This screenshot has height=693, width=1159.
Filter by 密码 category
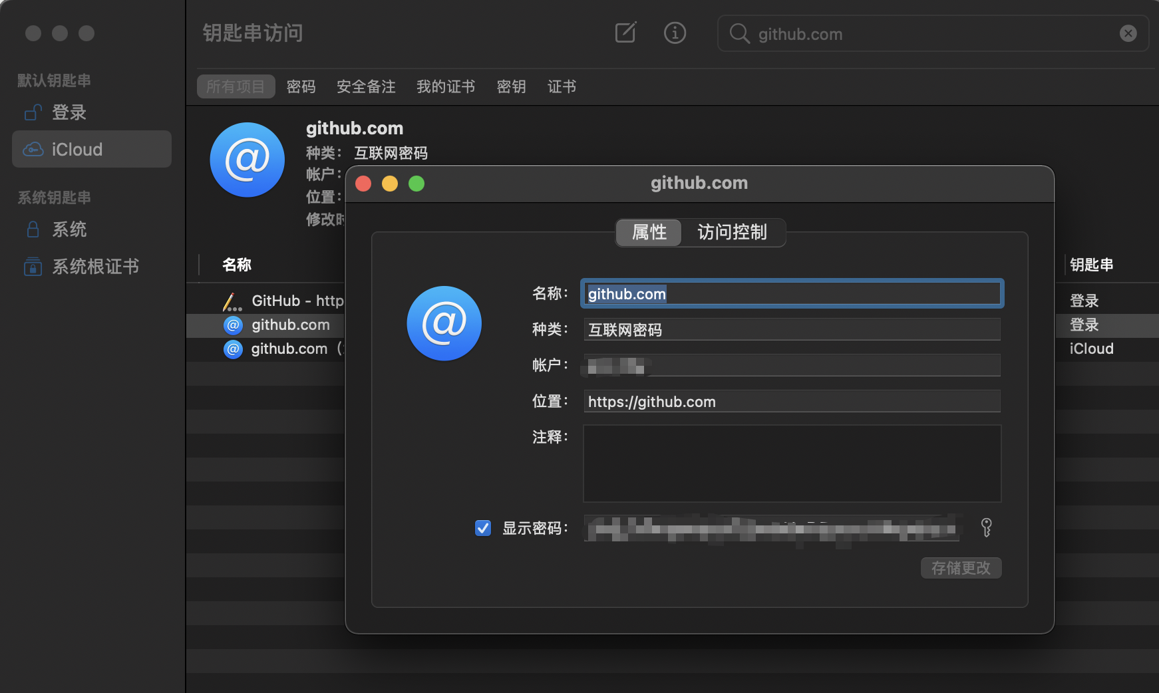pos(301,86)
